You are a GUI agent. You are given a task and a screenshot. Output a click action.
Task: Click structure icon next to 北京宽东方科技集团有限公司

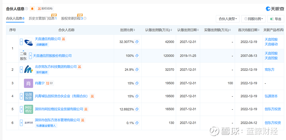pos(79,67)
